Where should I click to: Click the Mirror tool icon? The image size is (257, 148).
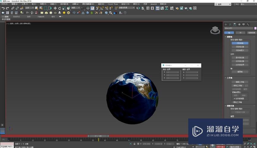coord(138,8)
